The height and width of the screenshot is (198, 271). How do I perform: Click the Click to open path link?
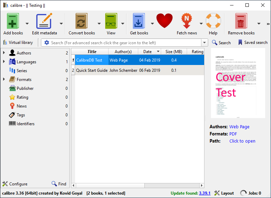point(242,141)
